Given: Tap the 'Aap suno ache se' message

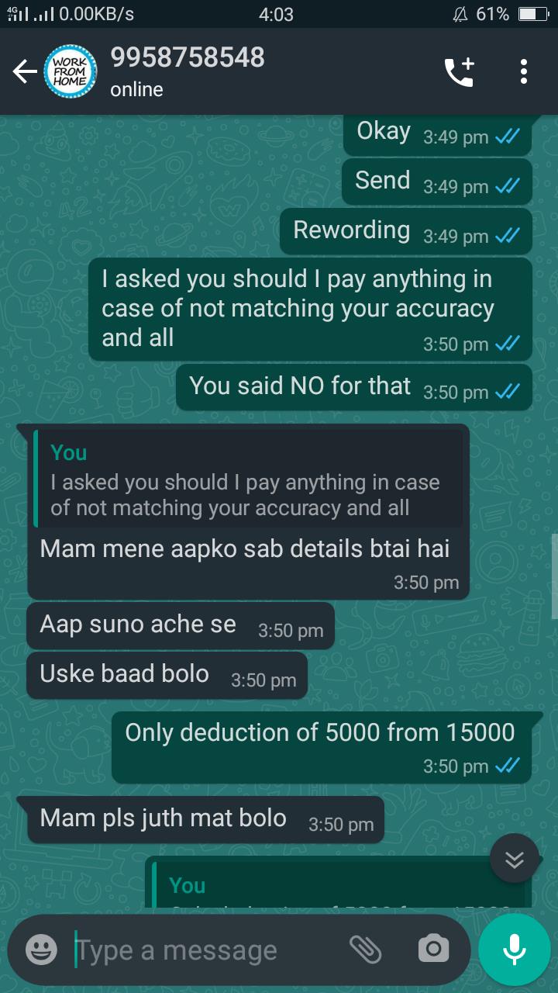Looking at the screenshot, I should [181, 626].
